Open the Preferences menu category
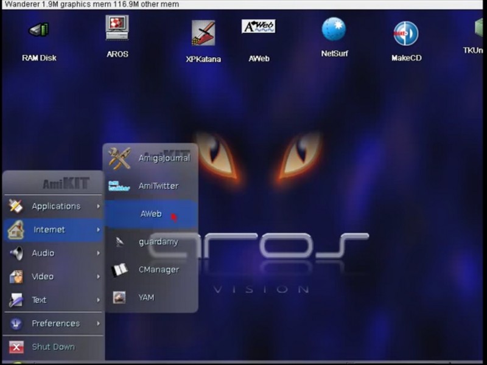Image resolution: width=487 pixels, height=365 pixels. tap(55, 324)
